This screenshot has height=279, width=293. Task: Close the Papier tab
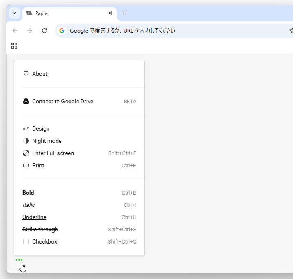(x=110, y=13)
